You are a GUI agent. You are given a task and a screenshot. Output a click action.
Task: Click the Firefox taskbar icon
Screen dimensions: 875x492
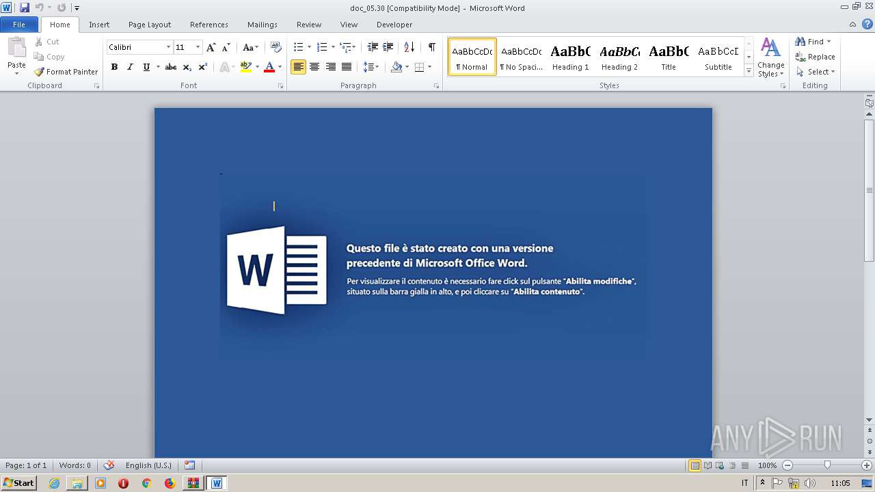(x=170, y=483)
